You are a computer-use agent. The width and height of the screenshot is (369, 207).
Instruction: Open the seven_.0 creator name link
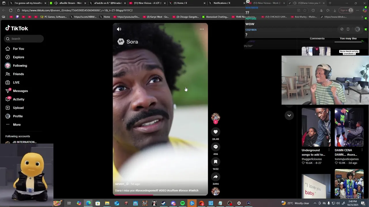pos(122,184)
